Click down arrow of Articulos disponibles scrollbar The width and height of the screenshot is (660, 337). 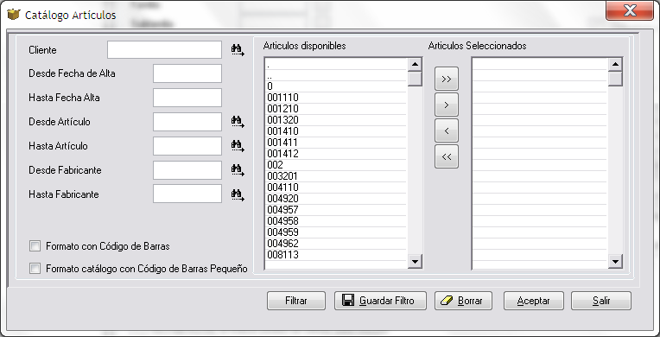click(415, 262)
